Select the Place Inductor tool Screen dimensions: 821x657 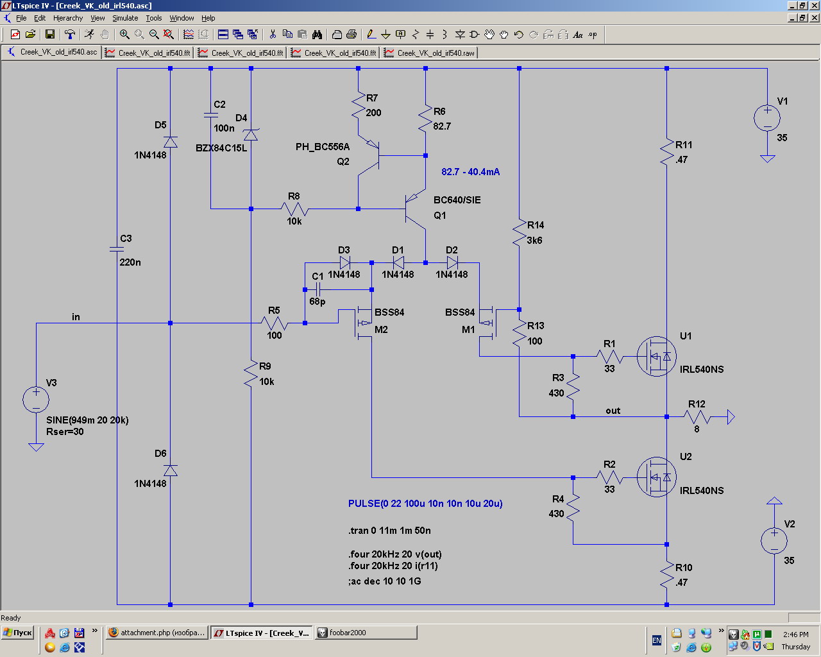coord(445,35)
